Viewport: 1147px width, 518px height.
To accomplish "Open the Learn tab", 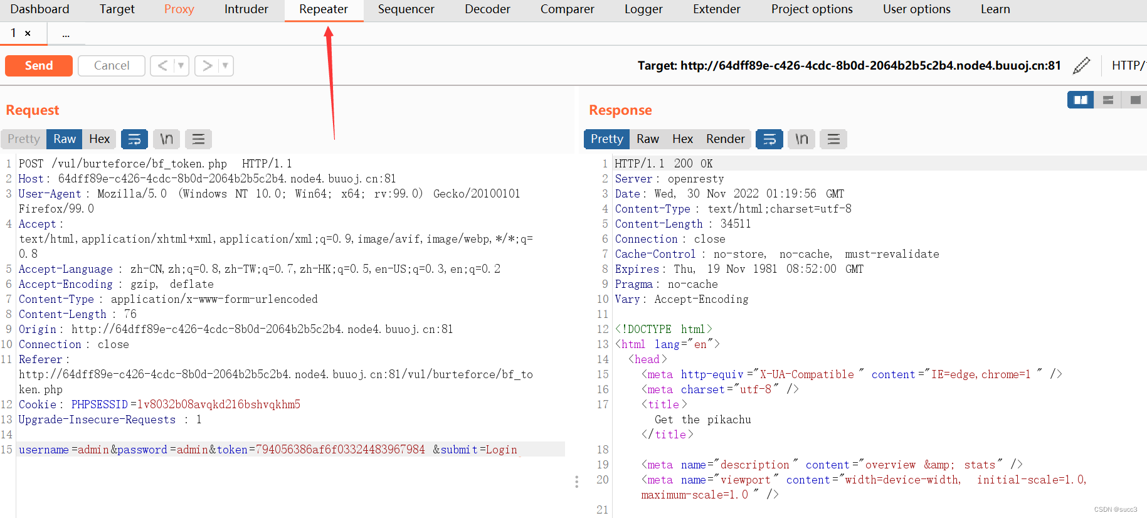I will [x=995, y=9].
